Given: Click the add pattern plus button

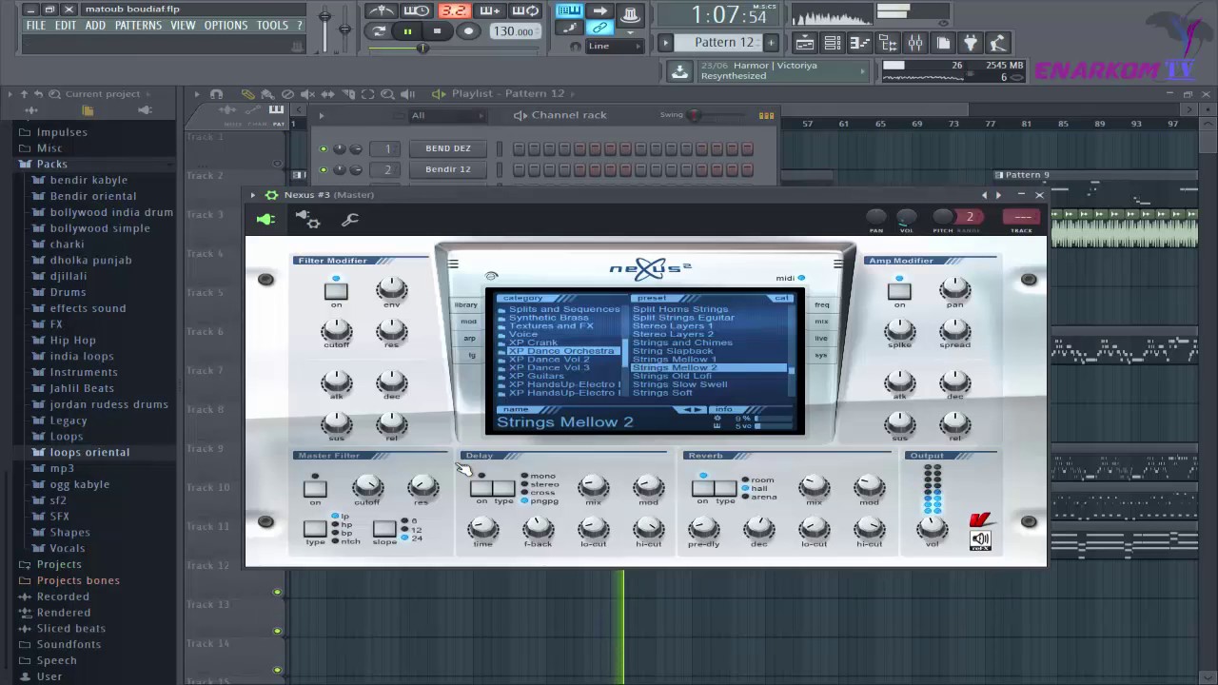Looking at the screenshot, I should pos(771,43).
